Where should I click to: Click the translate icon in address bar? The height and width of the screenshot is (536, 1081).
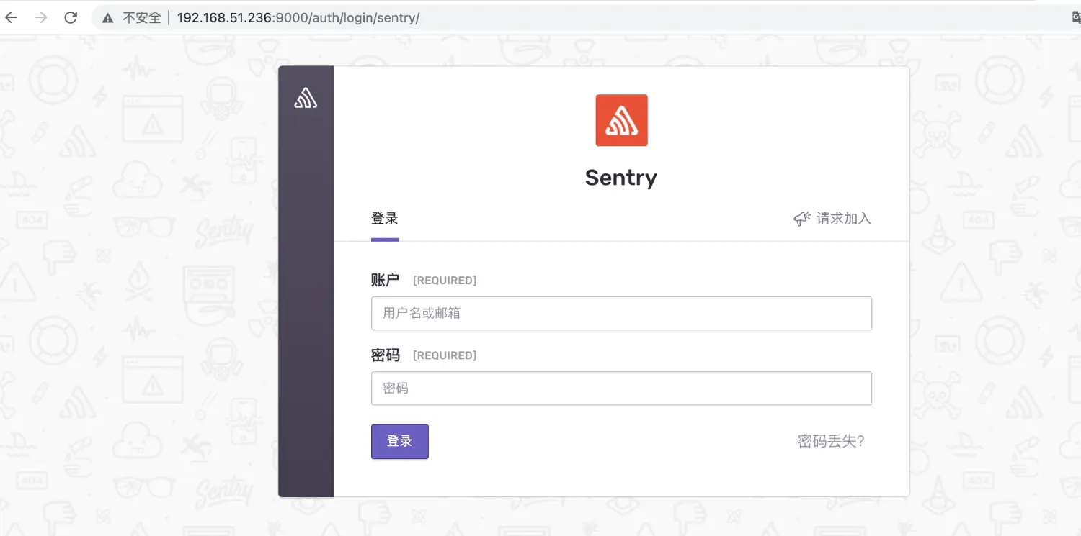[x=1076, y=18]
